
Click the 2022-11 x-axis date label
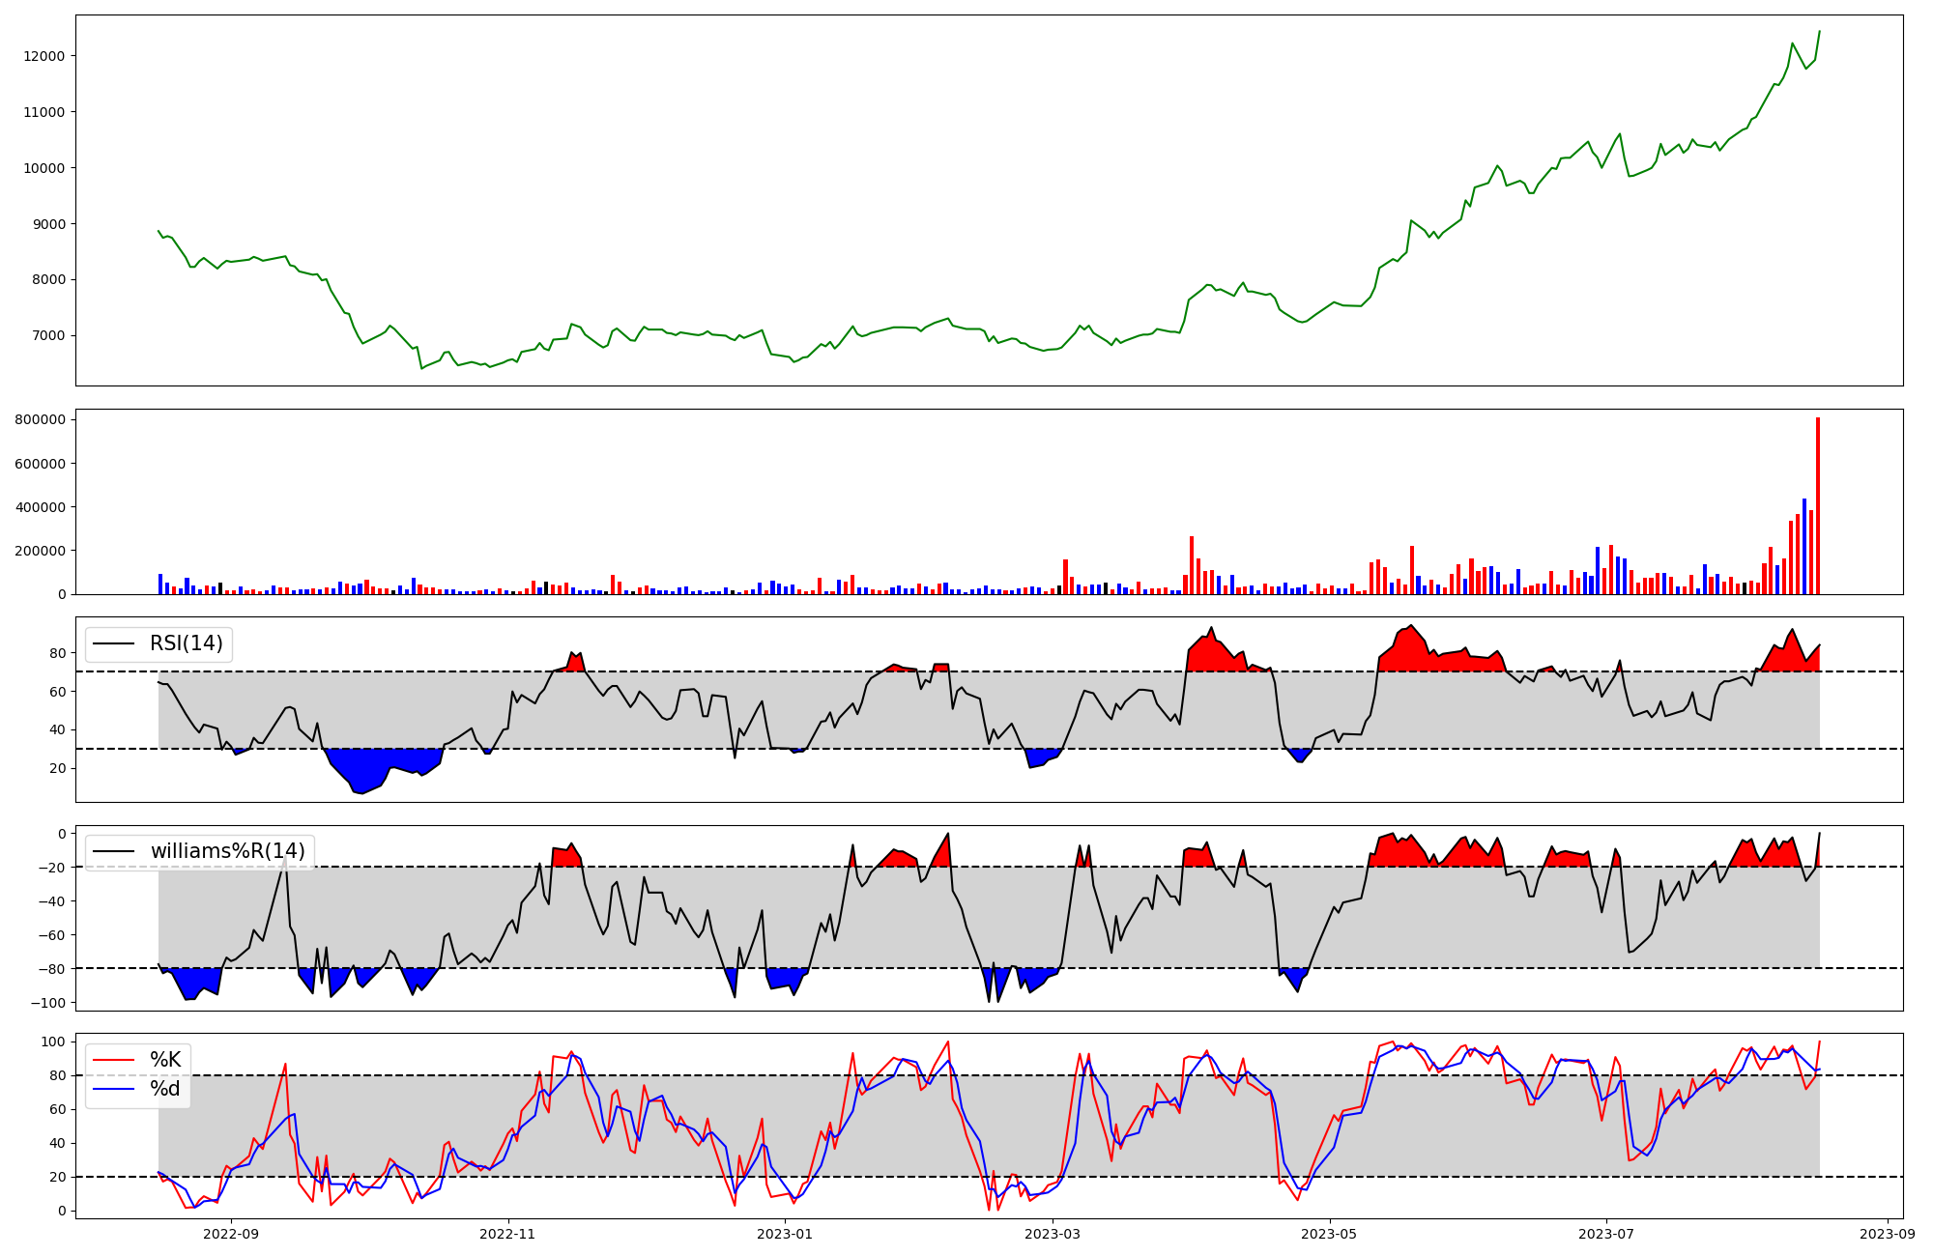click(507, 1234)
